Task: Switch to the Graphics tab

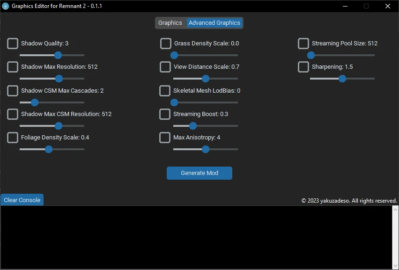Action: click(170, 23)
